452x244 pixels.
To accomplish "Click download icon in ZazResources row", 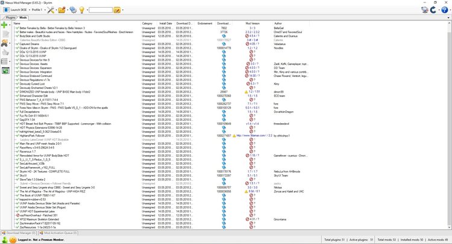I will point(224,227).
